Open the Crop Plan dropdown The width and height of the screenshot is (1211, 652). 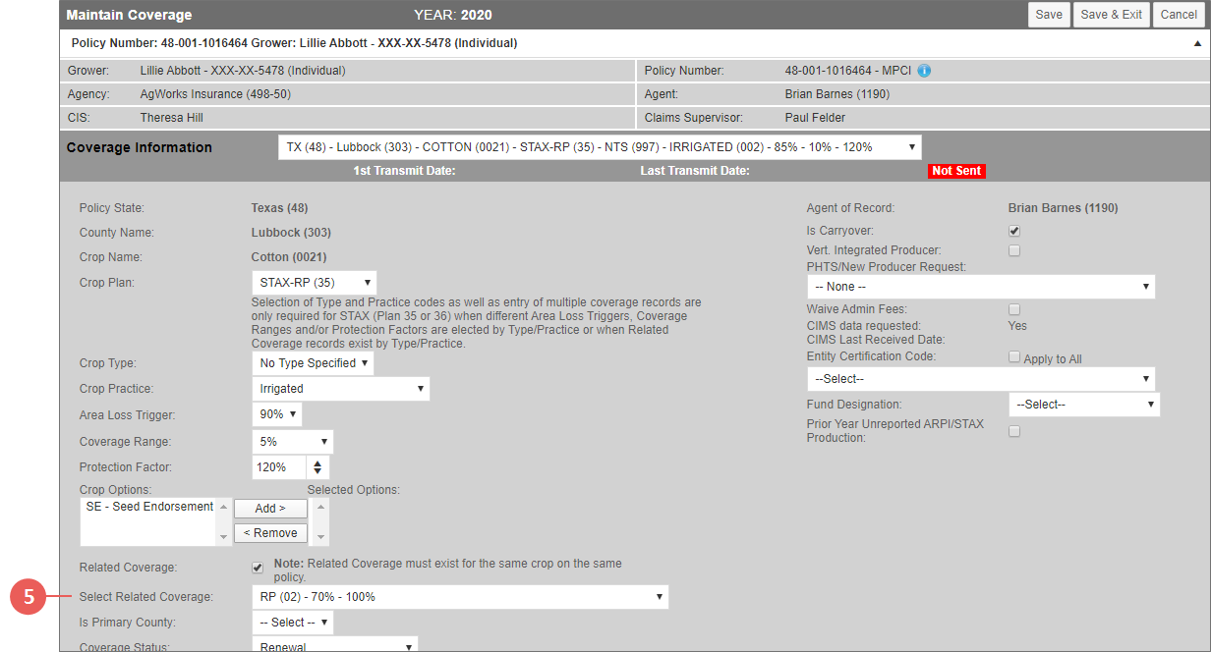point(314,283)
